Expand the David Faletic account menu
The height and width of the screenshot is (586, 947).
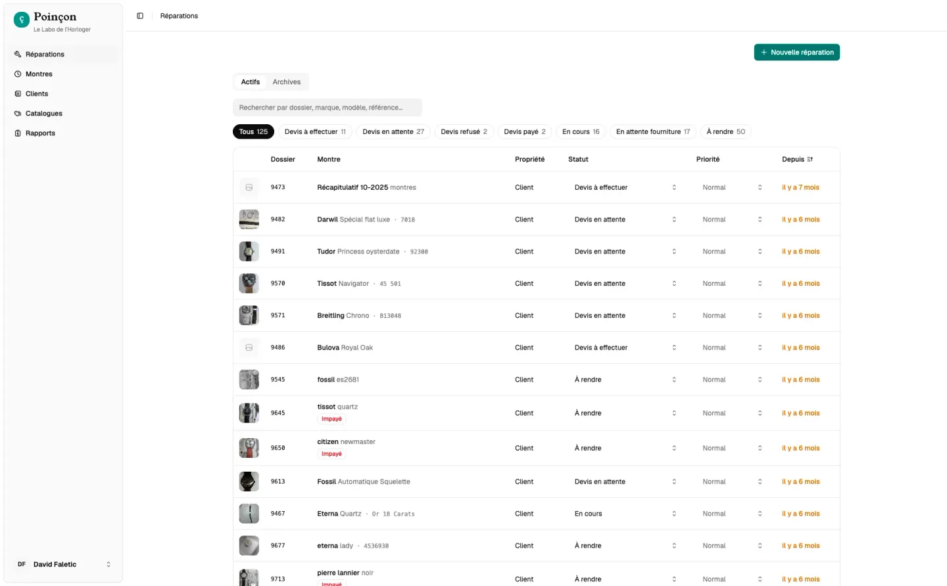point(63,564)
